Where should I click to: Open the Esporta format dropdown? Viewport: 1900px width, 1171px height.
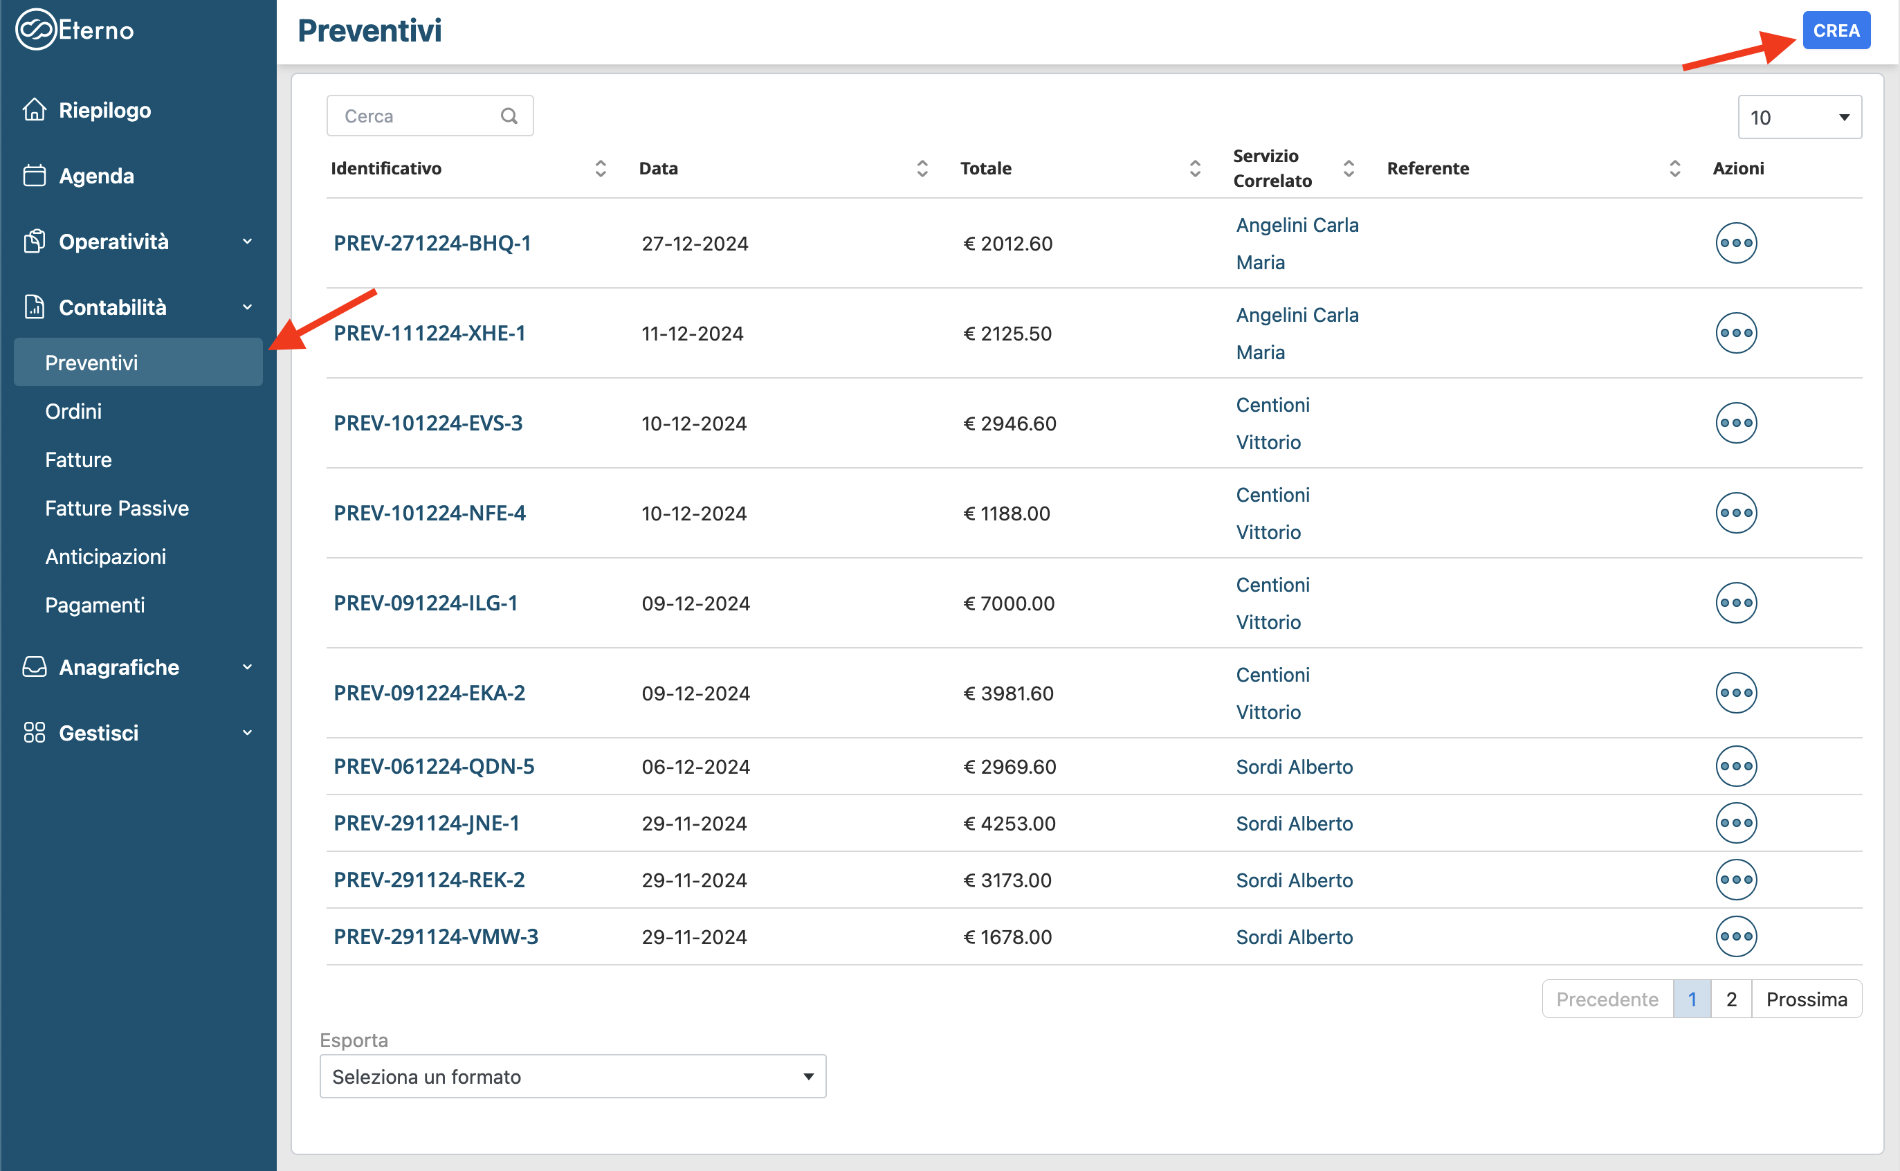(572, 1075)
